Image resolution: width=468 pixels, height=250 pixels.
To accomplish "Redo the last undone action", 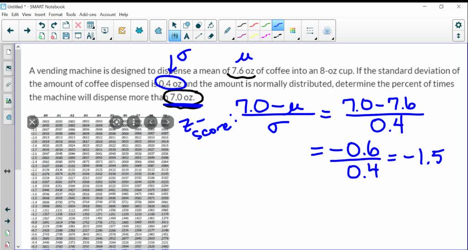I will pos(54,25).
